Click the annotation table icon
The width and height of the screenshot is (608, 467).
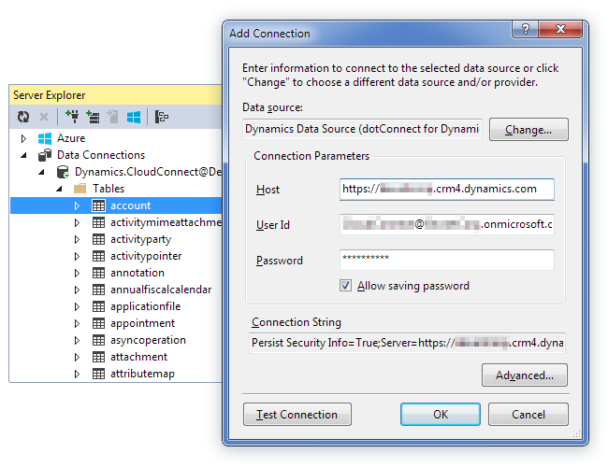click(x=99, y=273)
